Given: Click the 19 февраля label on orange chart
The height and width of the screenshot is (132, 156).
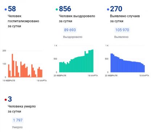Looking at the screenshot, I should coord(9,81).
